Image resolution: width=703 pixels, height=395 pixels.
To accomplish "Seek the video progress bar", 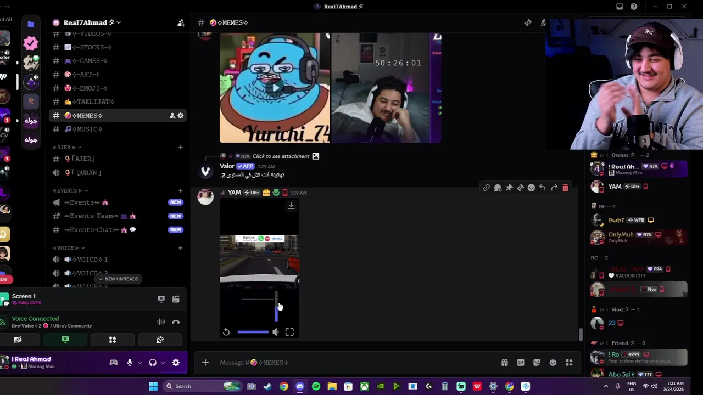I will click(x=253, y=332).
